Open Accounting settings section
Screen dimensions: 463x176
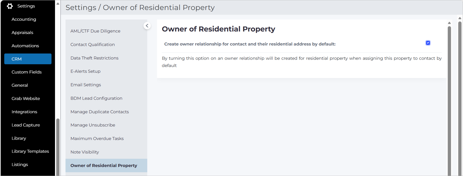[24, 19]
